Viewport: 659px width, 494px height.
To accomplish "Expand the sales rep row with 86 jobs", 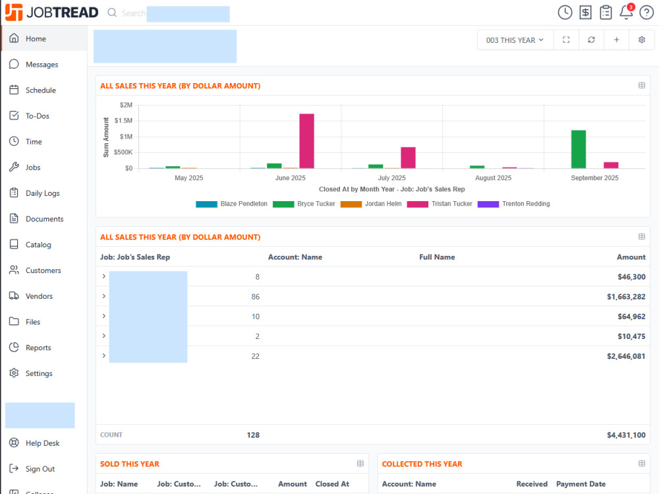I will click(x=104, y=296).
